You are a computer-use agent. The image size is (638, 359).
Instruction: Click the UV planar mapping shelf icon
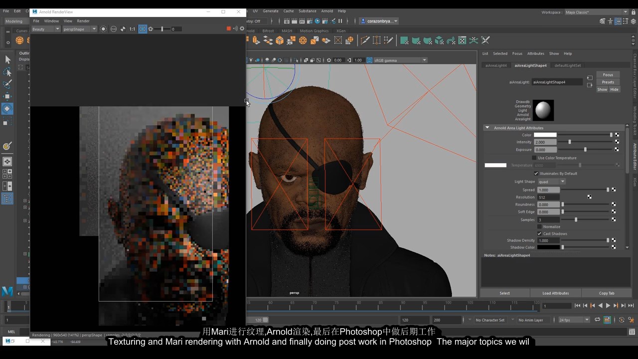pos(405,40)
